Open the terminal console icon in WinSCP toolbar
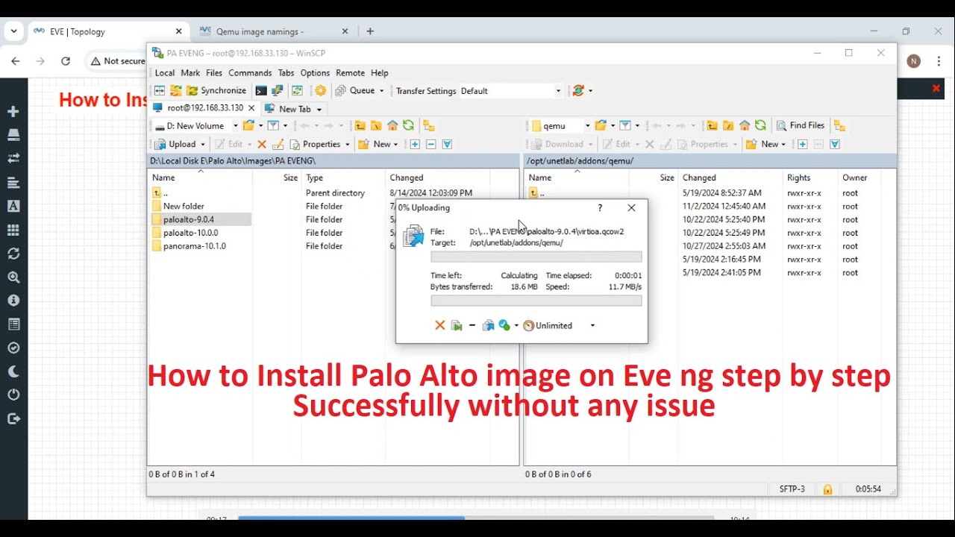 (260, 90)
